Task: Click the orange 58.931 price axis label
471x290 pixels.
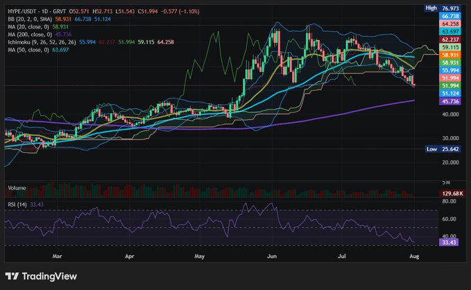Action: point(450,55)
